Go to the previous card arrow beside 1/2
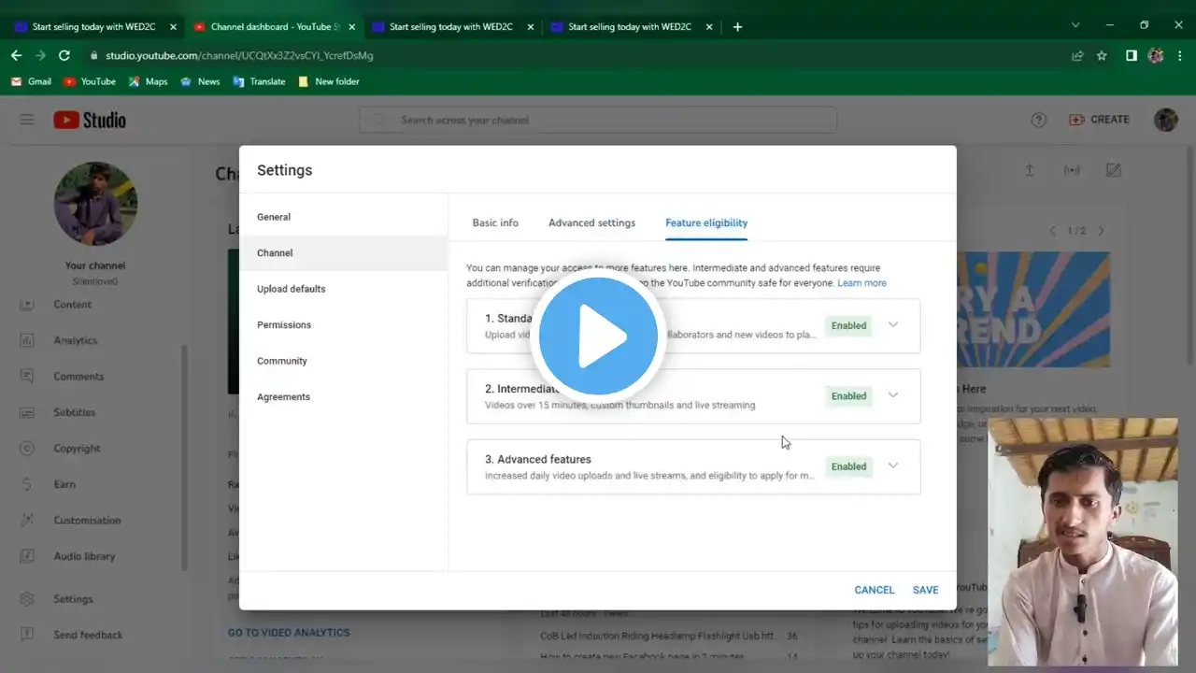The image size is (1196, 673). coord(1052,231)
